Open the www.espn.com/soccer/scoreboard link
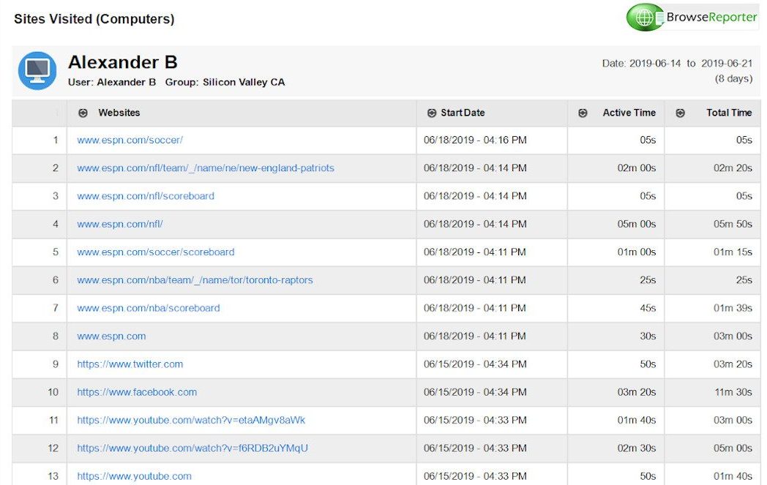This screenshot has width=767, height=485. (x=156, y=252)
